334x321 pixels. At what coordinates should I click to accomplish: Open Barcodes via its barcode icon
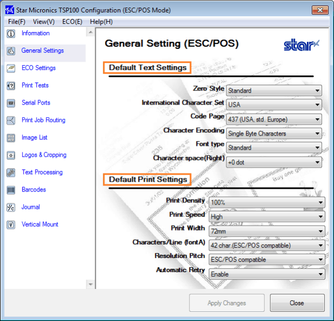10,190
